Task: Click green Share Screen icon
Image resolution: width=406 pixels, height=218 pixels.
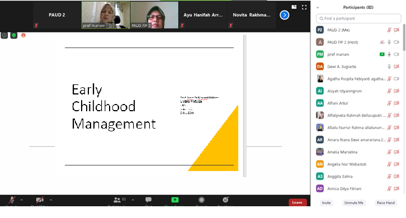Action: tap(175, 200)
